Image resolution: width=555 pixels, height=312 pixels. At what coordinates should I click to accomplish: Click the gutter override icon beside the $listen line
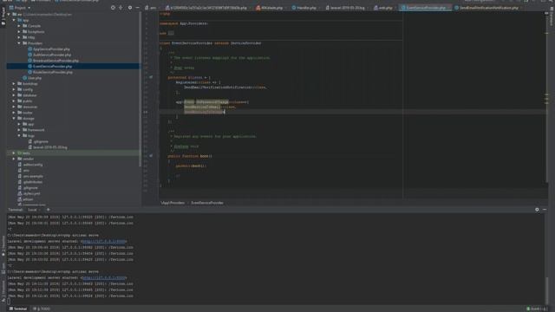(x=151, y=77)
